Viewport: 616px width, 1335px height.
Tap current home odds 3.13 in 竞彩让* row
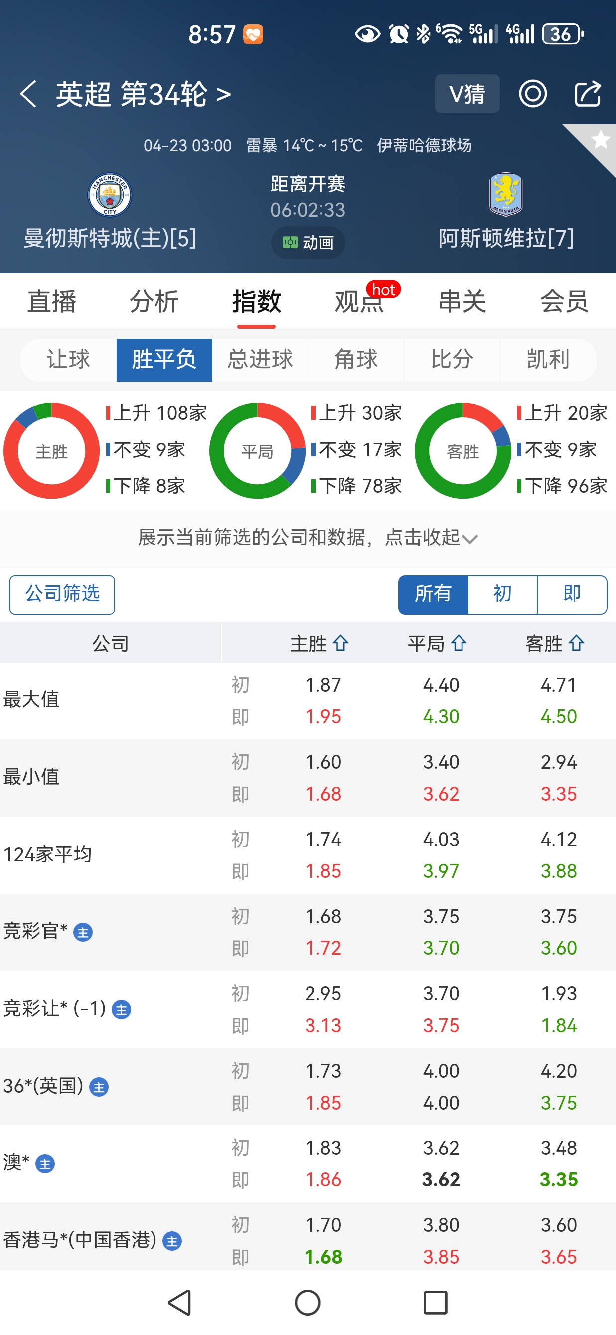tap(323, 1025)
